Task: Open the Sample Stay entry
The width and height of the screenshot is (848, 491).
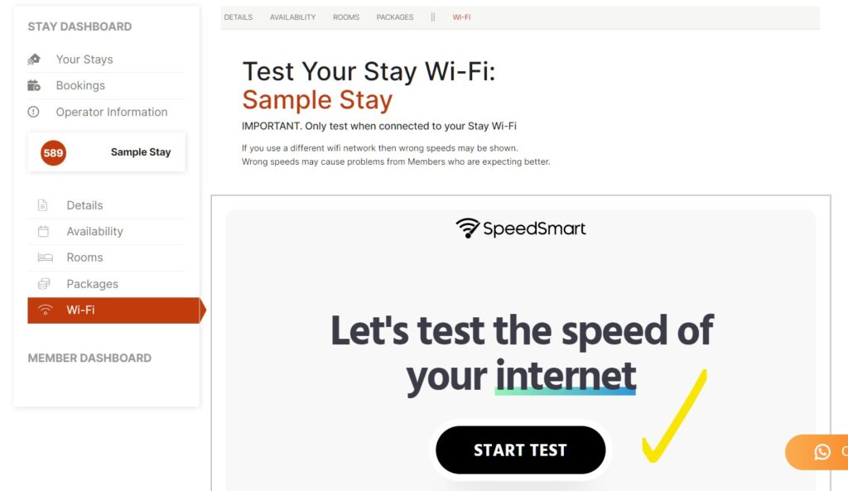Action: (140, 152)
